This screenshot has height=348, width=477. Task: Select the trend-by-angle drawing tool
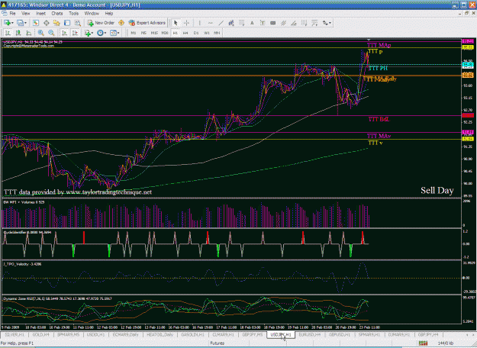[294, 23]
